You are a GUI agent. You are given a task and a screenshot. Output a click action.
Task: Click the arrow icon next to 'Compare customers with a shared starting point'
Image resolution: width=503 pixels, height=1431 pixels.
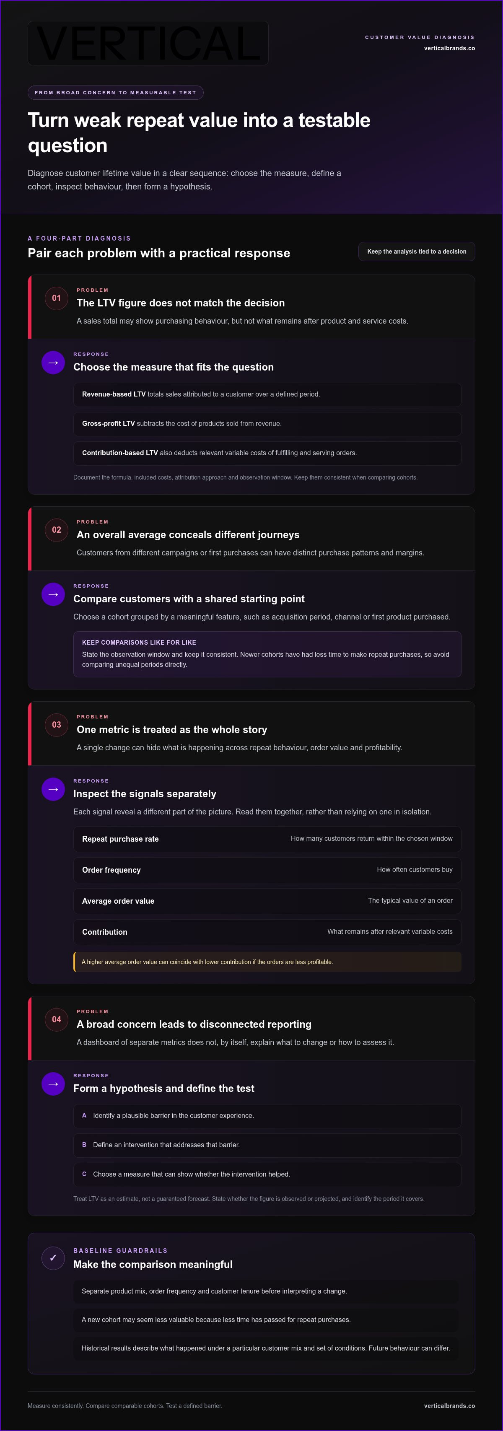(53, 594)
